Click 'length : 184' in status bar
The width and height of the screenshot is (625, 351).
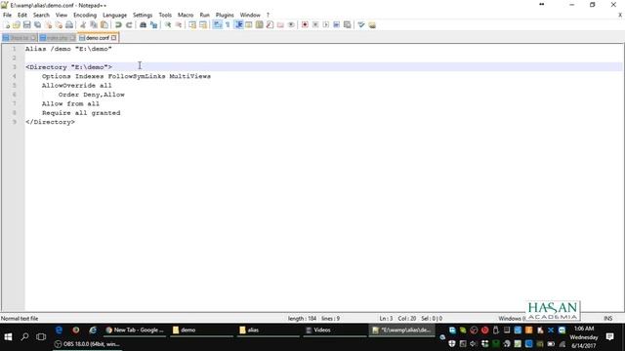point(302,319)
